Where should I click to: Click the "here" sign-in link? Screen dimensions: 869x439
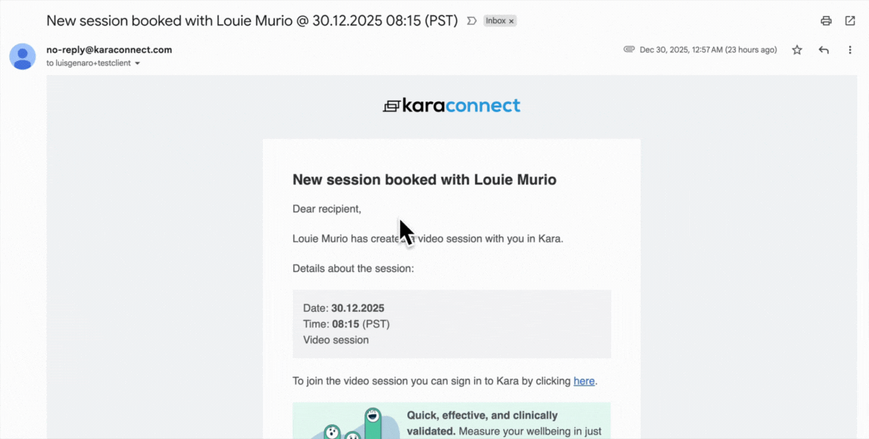(584, 381)
